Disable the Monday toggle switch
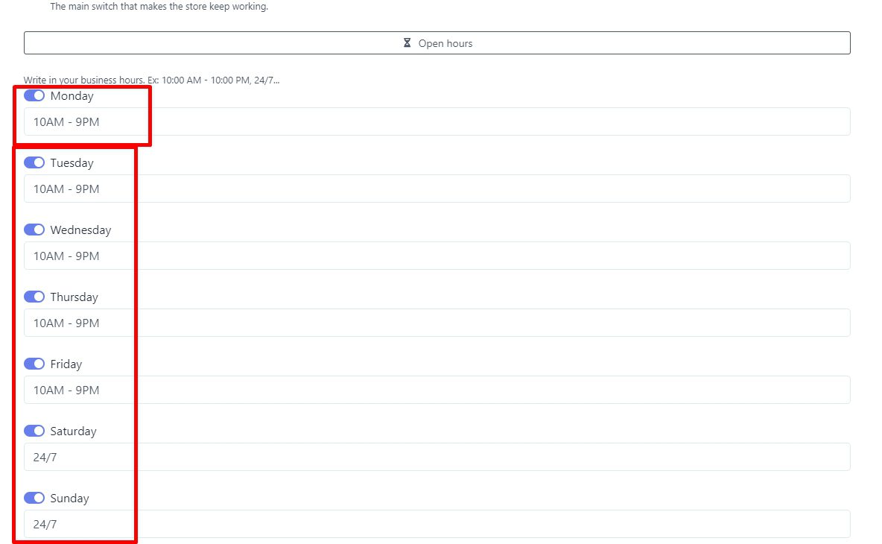Image resolution: width=882 pixels, height=544 pixels. (34, 96)
